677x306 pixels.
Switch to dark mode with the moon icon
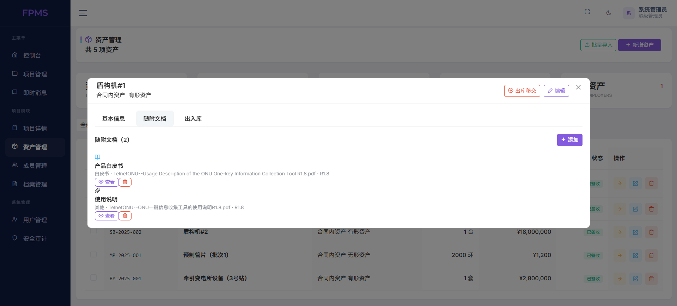[x=609, y=13]
